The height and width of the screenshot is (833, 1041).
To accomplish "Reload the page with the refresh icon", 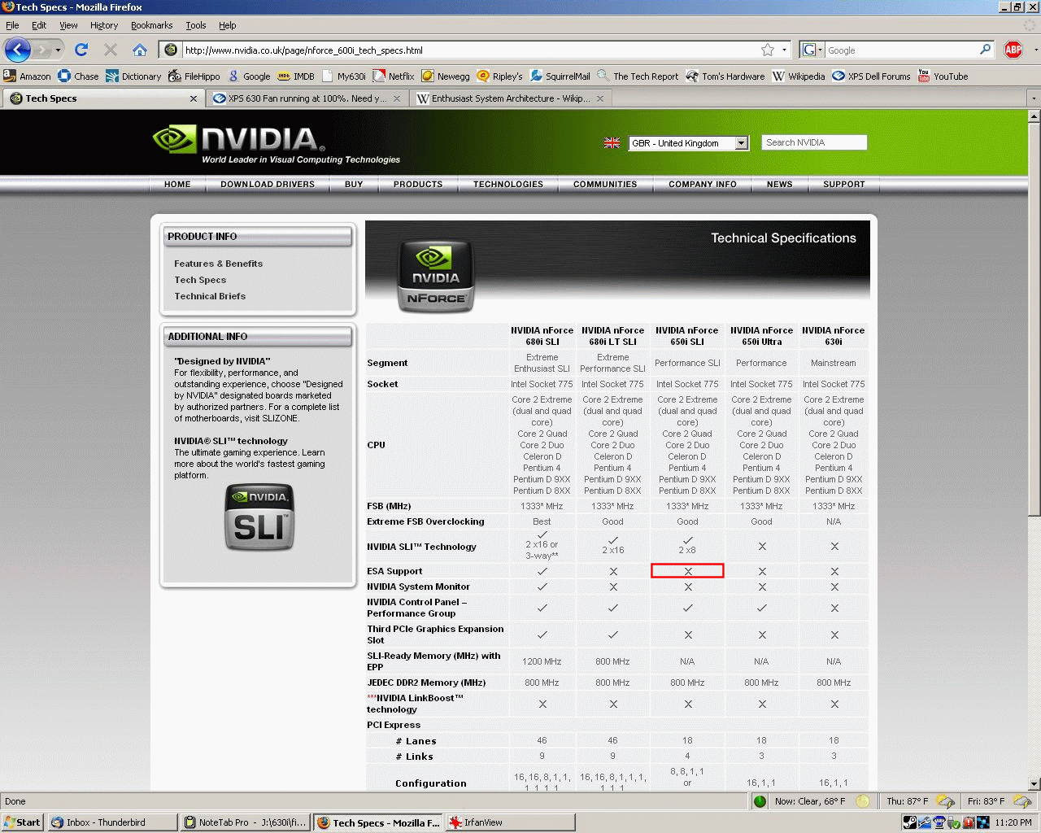I will [81, 50].
